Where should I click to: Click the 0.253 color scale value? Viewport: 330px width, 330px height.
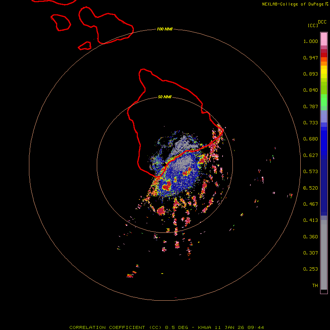[311, 269]
